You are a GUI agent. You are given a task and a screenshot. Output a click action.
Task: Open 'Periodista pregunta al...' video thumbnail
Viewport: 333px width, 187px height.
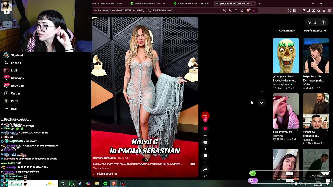point(316,111)
